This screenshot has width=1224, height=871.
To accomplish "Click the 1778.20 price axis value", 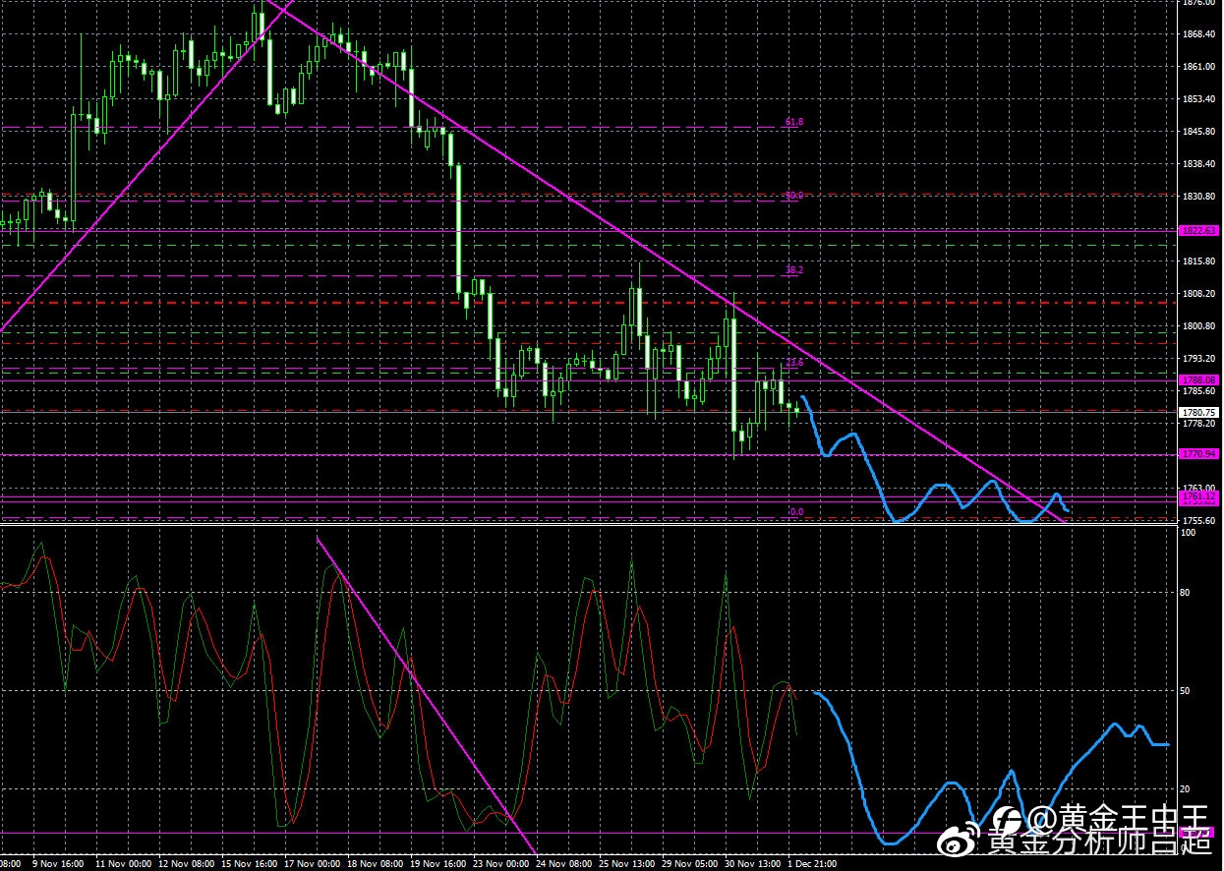I will [x=1197, y=424].
